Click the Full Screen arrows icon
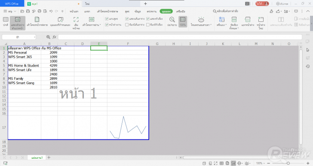313x166 pixels. click(76, 19)
